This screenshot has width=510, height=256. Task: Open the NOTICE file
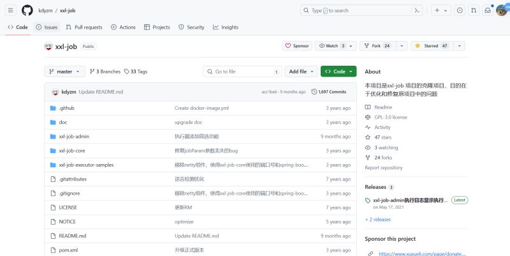click(67, 222)
